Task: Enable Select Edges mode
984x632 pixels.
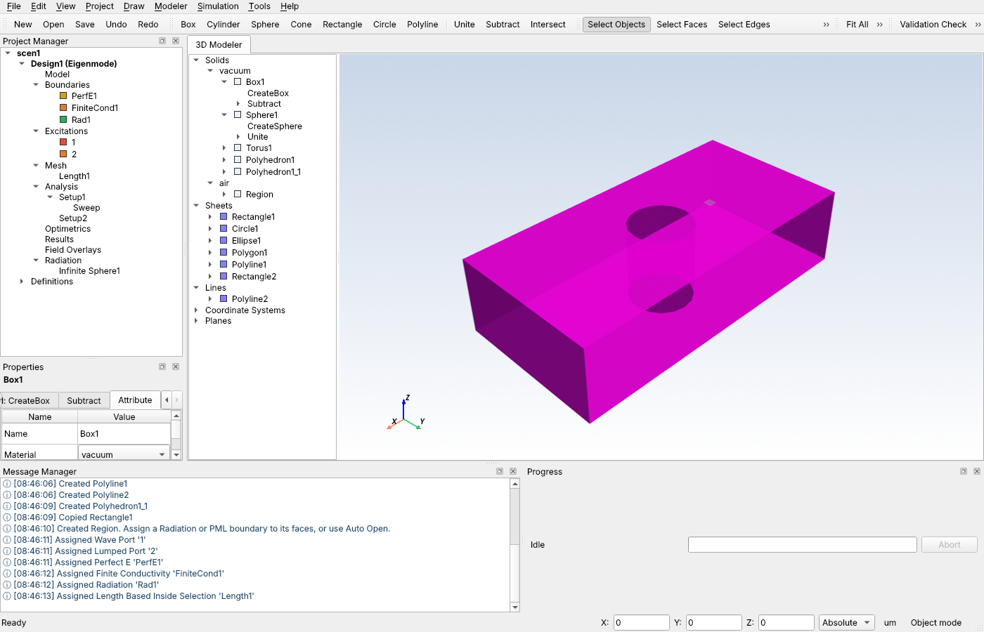Action: 744,25
